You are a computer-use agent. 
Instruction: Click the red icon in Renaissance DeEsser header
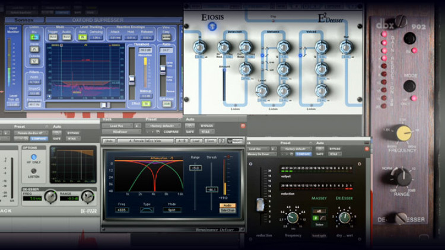coord(243,126)
